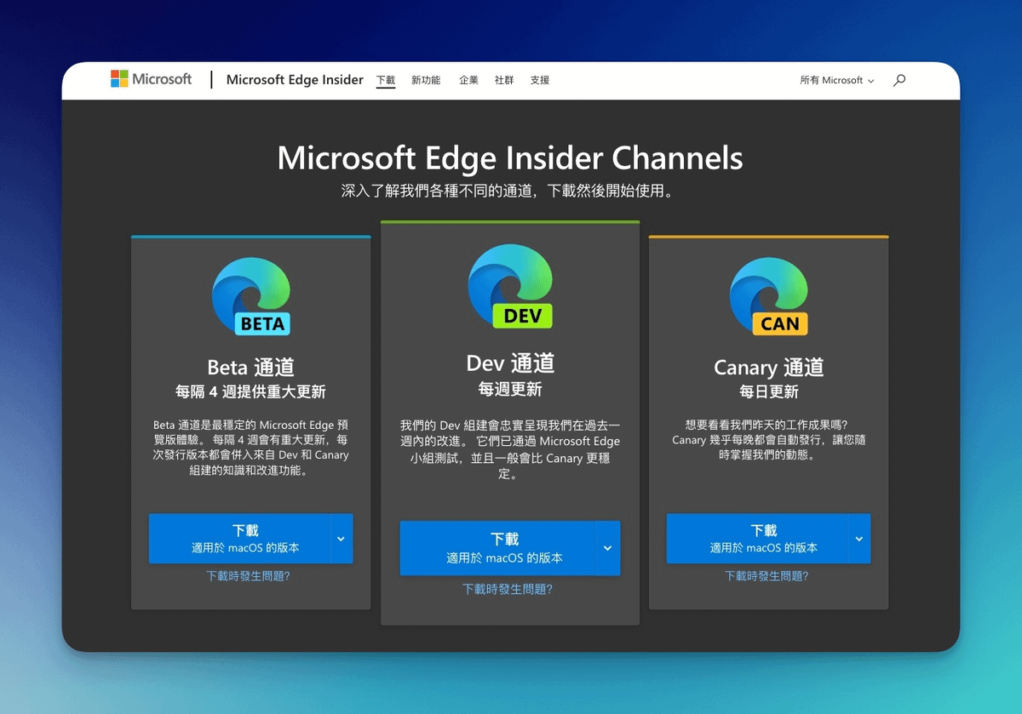Open the 新功能 navigation item
This screenshot has height=714, width=1022.
pos(426,80)
